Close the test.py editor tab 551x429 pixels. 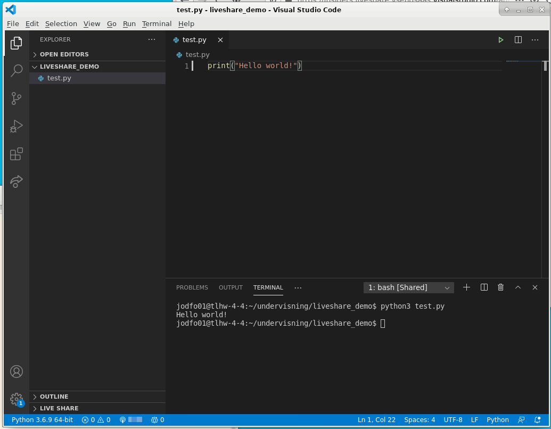(x=220, y=40)
